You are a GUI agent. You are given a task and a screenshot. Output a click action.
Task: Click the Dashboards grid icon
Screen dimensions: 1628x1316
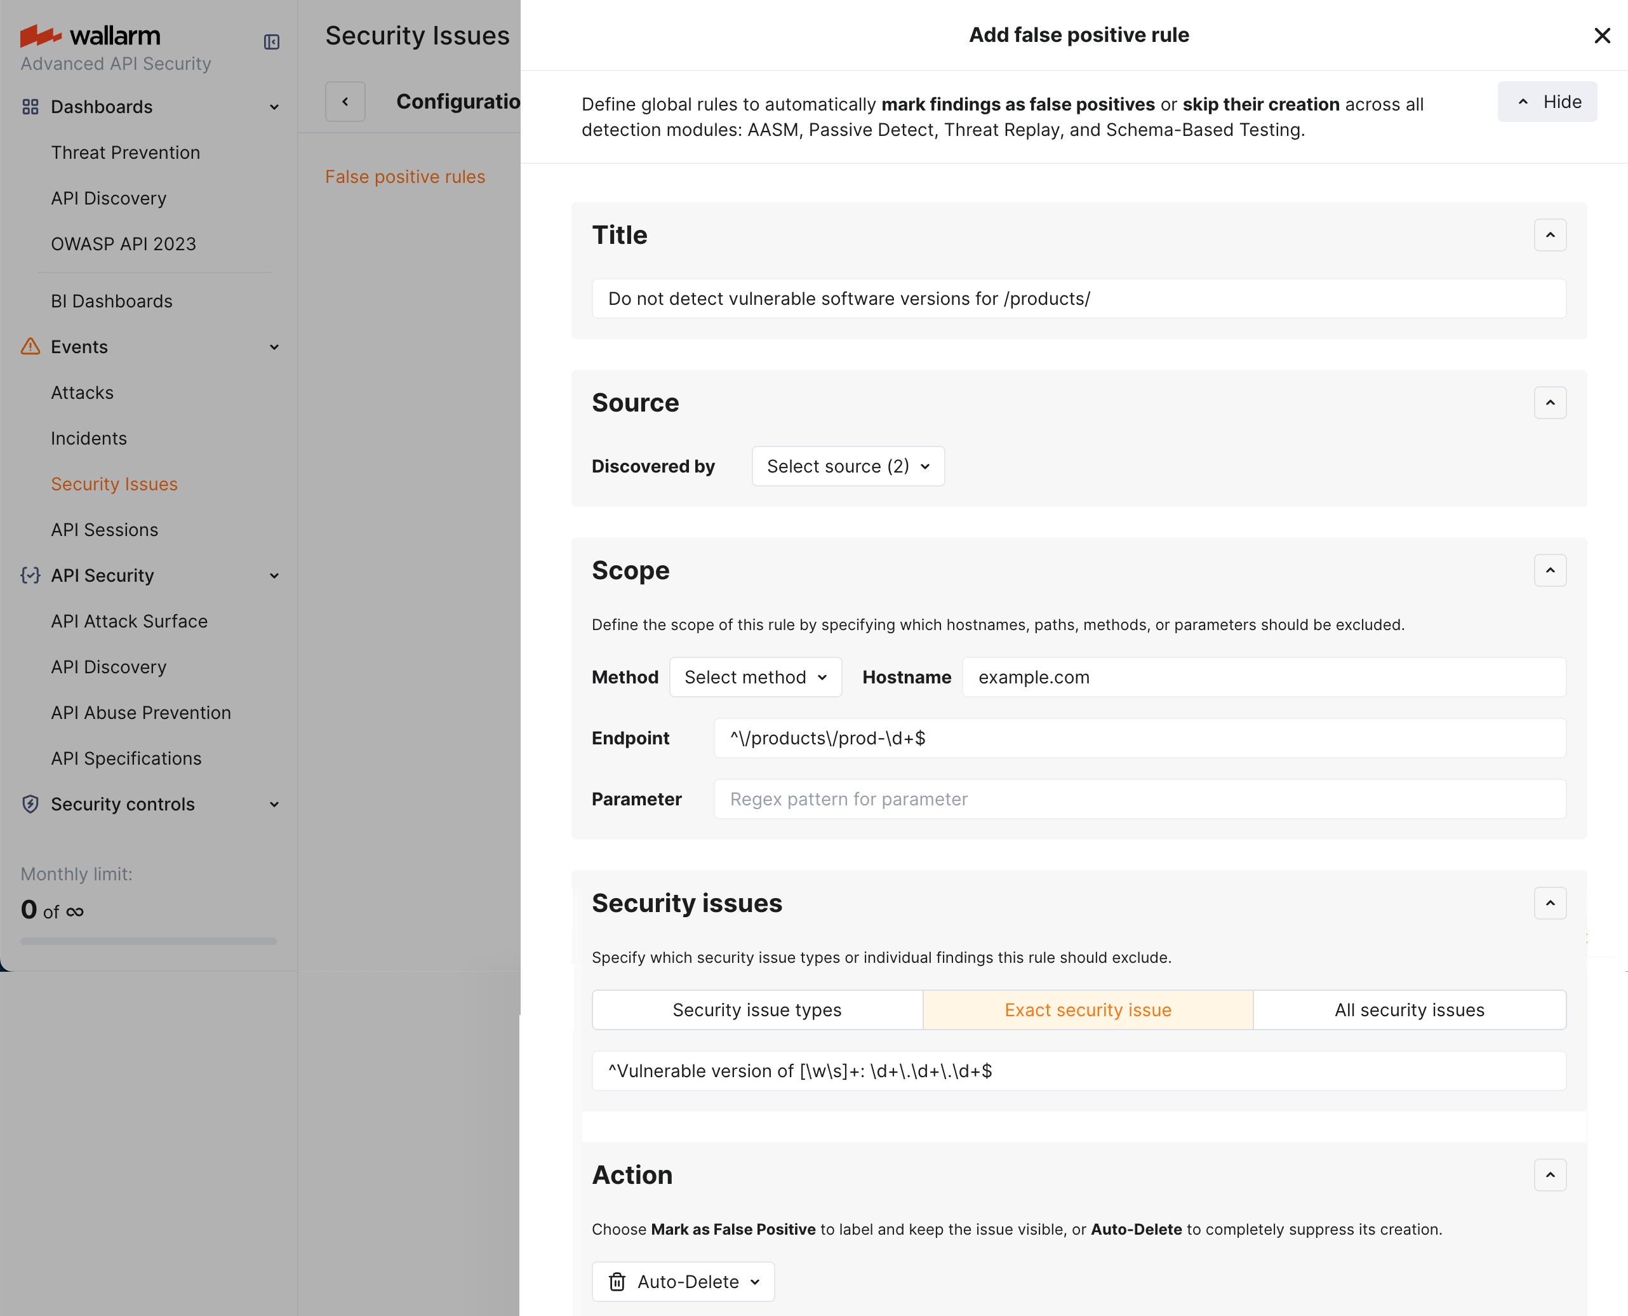coord(30,107)
